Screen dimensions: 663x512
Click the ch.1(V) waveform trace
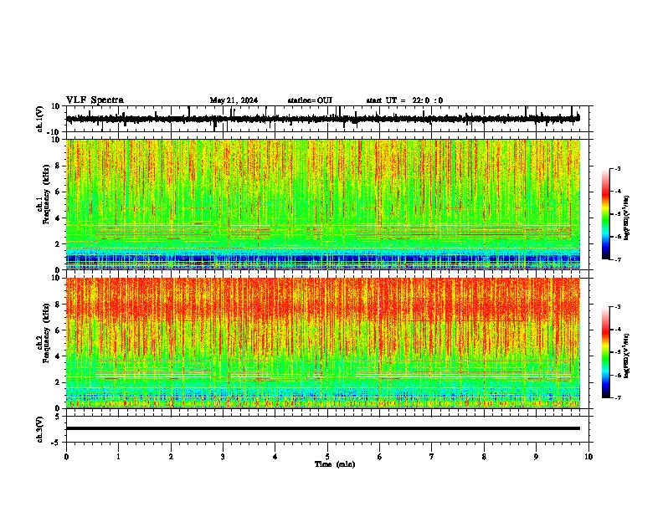pos(323,119)
